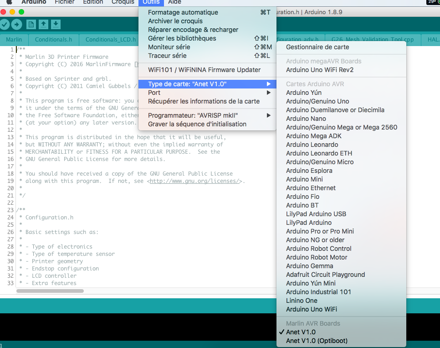440x348 pixels.
Task: Select the checked Anet V1.0 board
Action: [x=341, y=332]
